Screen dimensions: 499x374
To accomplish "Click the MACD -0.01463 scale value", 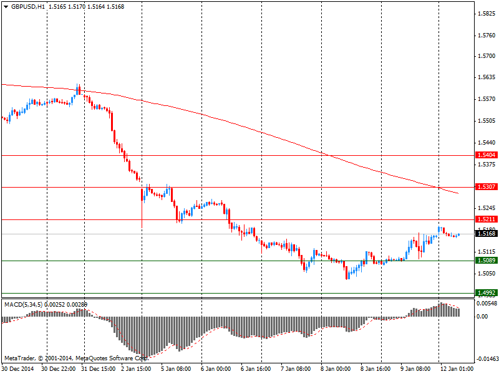I will [487, 359].
